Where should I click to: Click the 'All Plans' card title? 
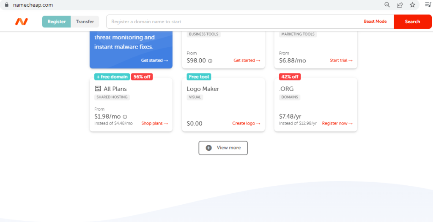tap(115, 89)
